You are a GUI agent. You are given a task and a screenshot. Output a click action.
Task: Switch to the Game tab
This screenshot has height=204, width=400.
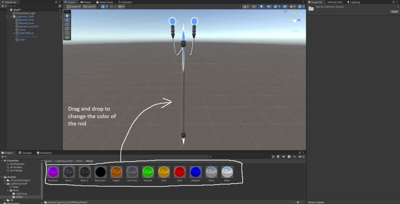point(86,2)
